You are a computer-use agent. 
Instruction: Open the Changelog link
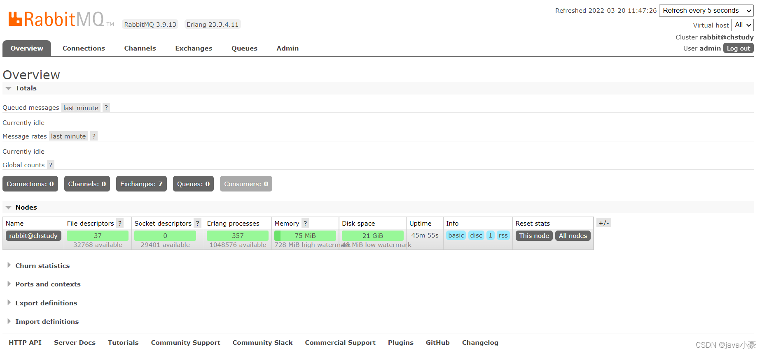480,342
